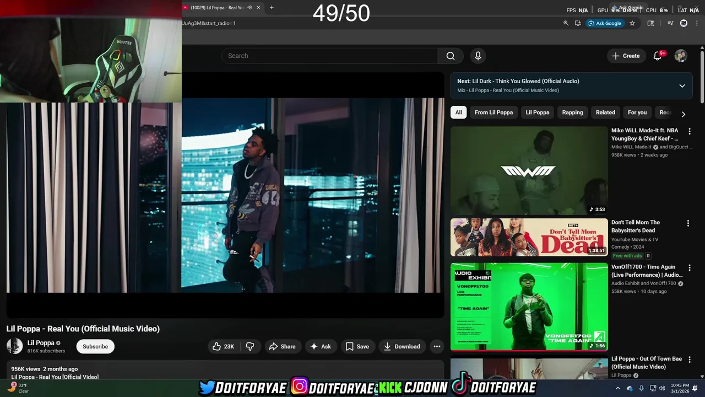Click the install app icon in address bar
The image size is (705, 397).
578,23
